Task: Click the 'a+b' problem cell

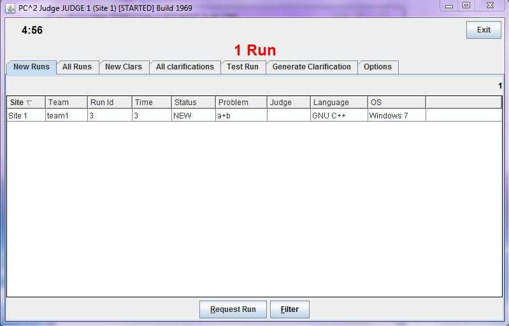Action: (x=241, y=115)
